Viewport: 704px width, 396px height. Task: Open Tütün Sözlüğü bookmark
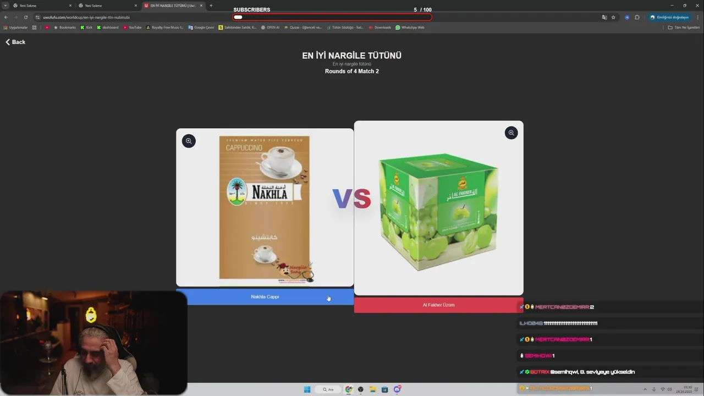[x=345, y=28]
